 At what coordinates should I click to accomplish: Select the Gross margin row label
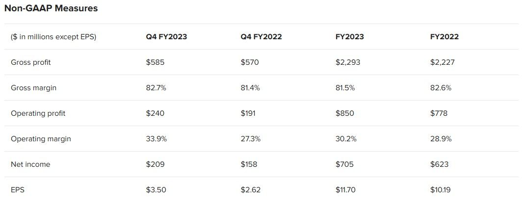tap(33, 88)
